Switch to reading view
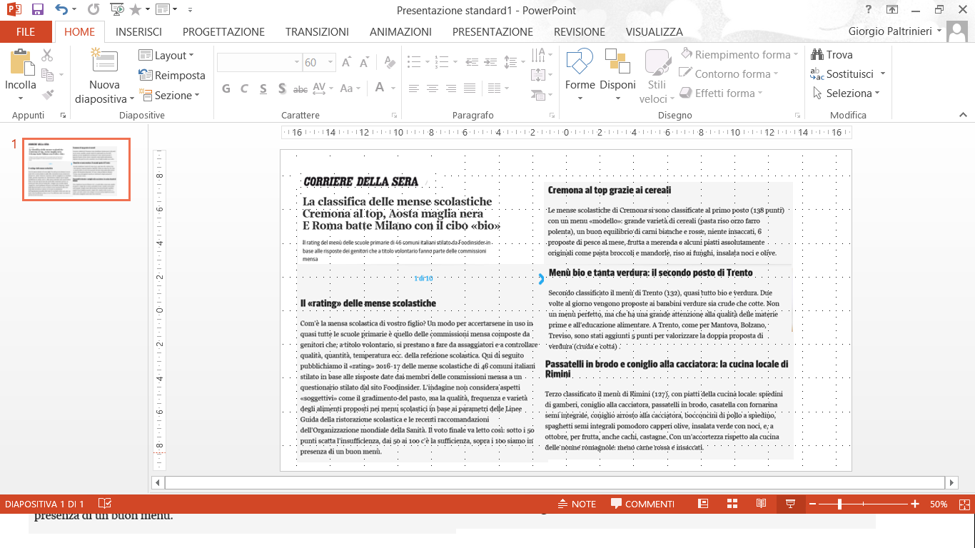The image size is (975, 548). (761, 504)
